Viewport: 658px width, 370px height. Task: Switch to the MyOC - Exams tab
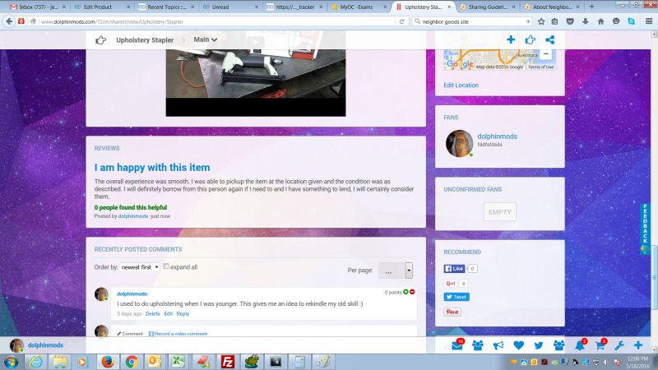(x=359, y=7)
